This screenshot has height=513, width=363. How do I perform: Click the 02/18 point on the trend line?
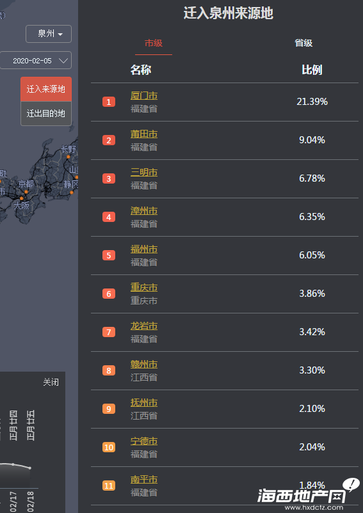pyautogui.click(x=30, y=468)
